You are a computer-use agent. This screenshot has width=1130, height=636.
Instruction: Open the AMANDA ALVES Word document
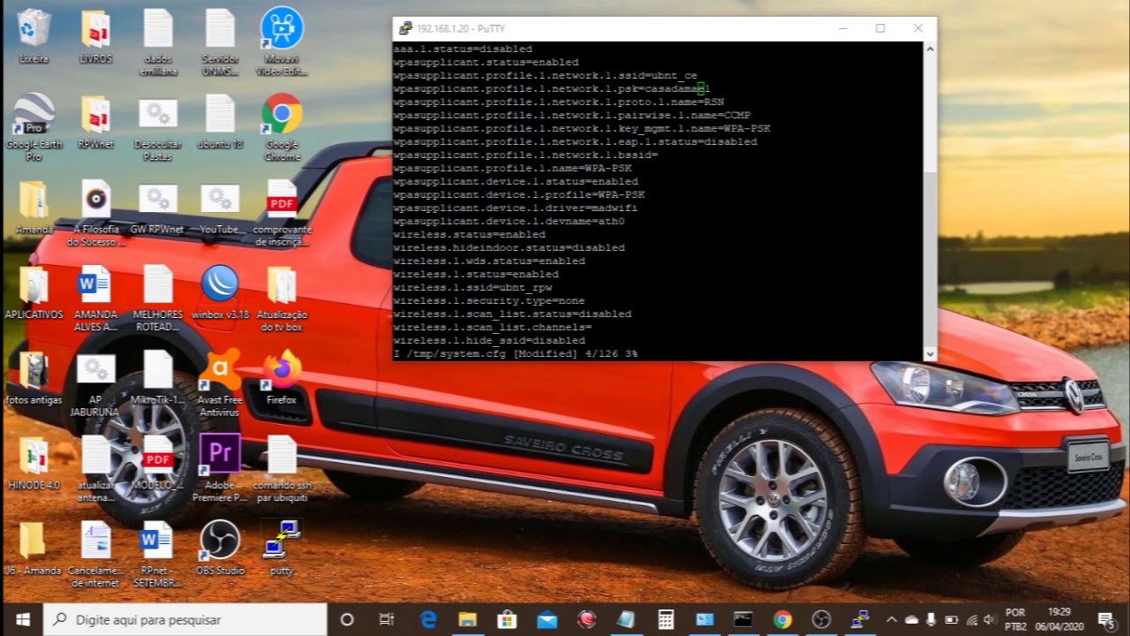[95, 299]
